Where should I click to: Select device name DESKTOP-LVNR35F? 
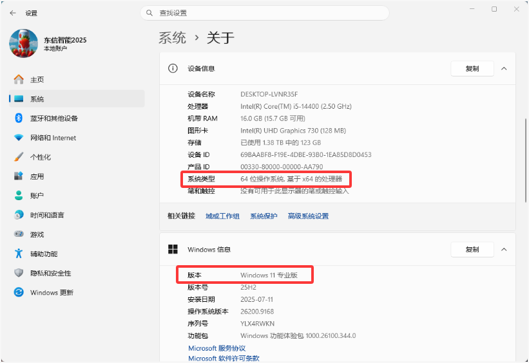click(269, 95)
